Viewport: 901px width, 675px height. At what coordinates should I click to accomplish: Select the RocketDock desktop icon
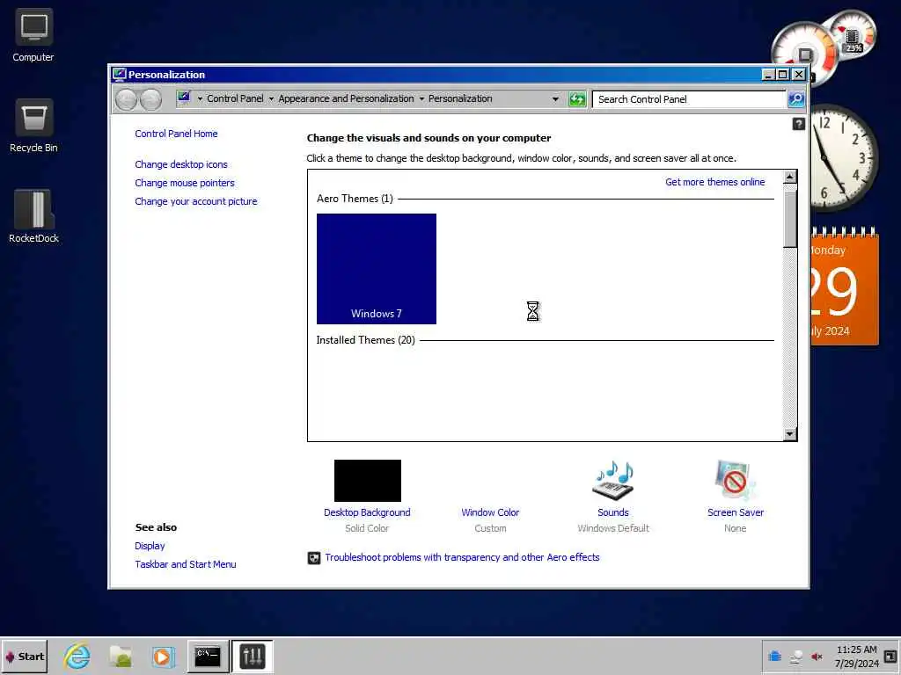(x=33, y=216)
